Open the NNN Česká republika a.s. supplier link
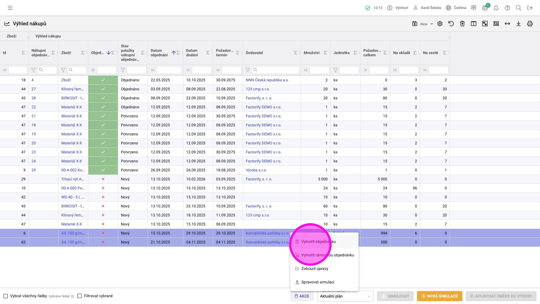Screen dimensions: 540x304 click(x=267, y=80)
